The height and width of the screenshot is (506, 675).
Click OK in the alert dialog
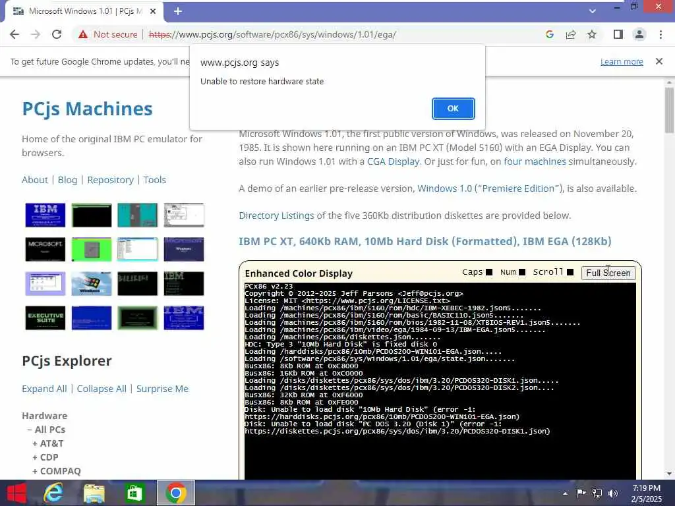453,109
